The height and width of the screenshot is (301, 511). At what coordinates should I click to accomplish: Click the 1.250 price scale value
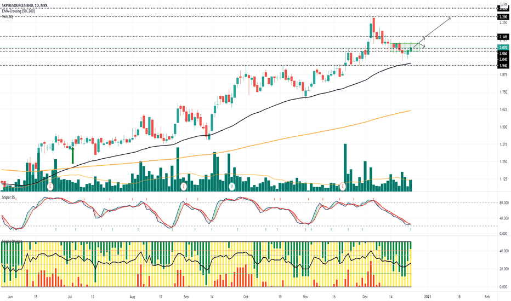(x=503, y=161)
